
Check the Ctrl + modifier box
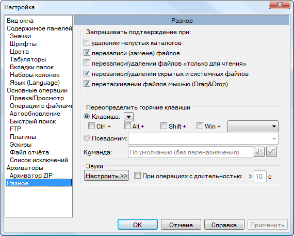click(91, 126)
